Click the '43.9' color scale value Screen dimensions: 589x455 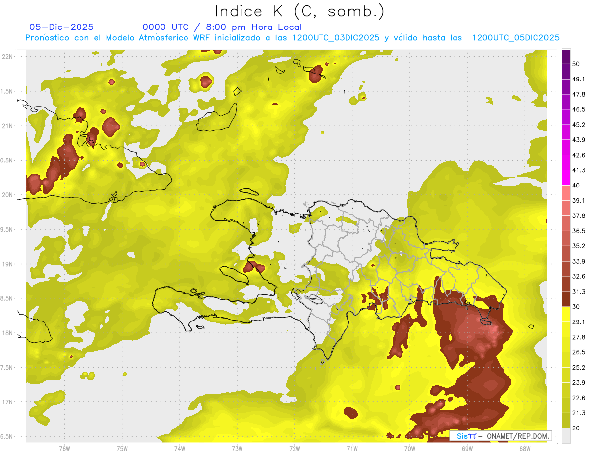(x=579, y=140)
